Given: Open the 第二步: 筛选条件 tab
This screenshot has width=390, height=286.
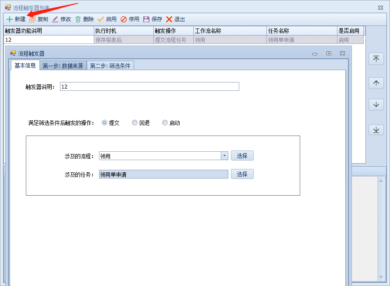Looking at the screenshot, I should [110, 66].
